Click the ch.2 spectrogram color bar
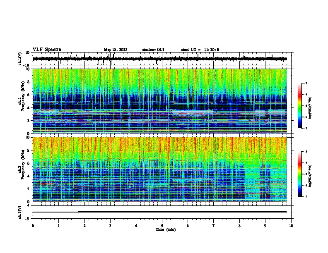Viewport: 328px width, 253px height. [x=299, y=174]
